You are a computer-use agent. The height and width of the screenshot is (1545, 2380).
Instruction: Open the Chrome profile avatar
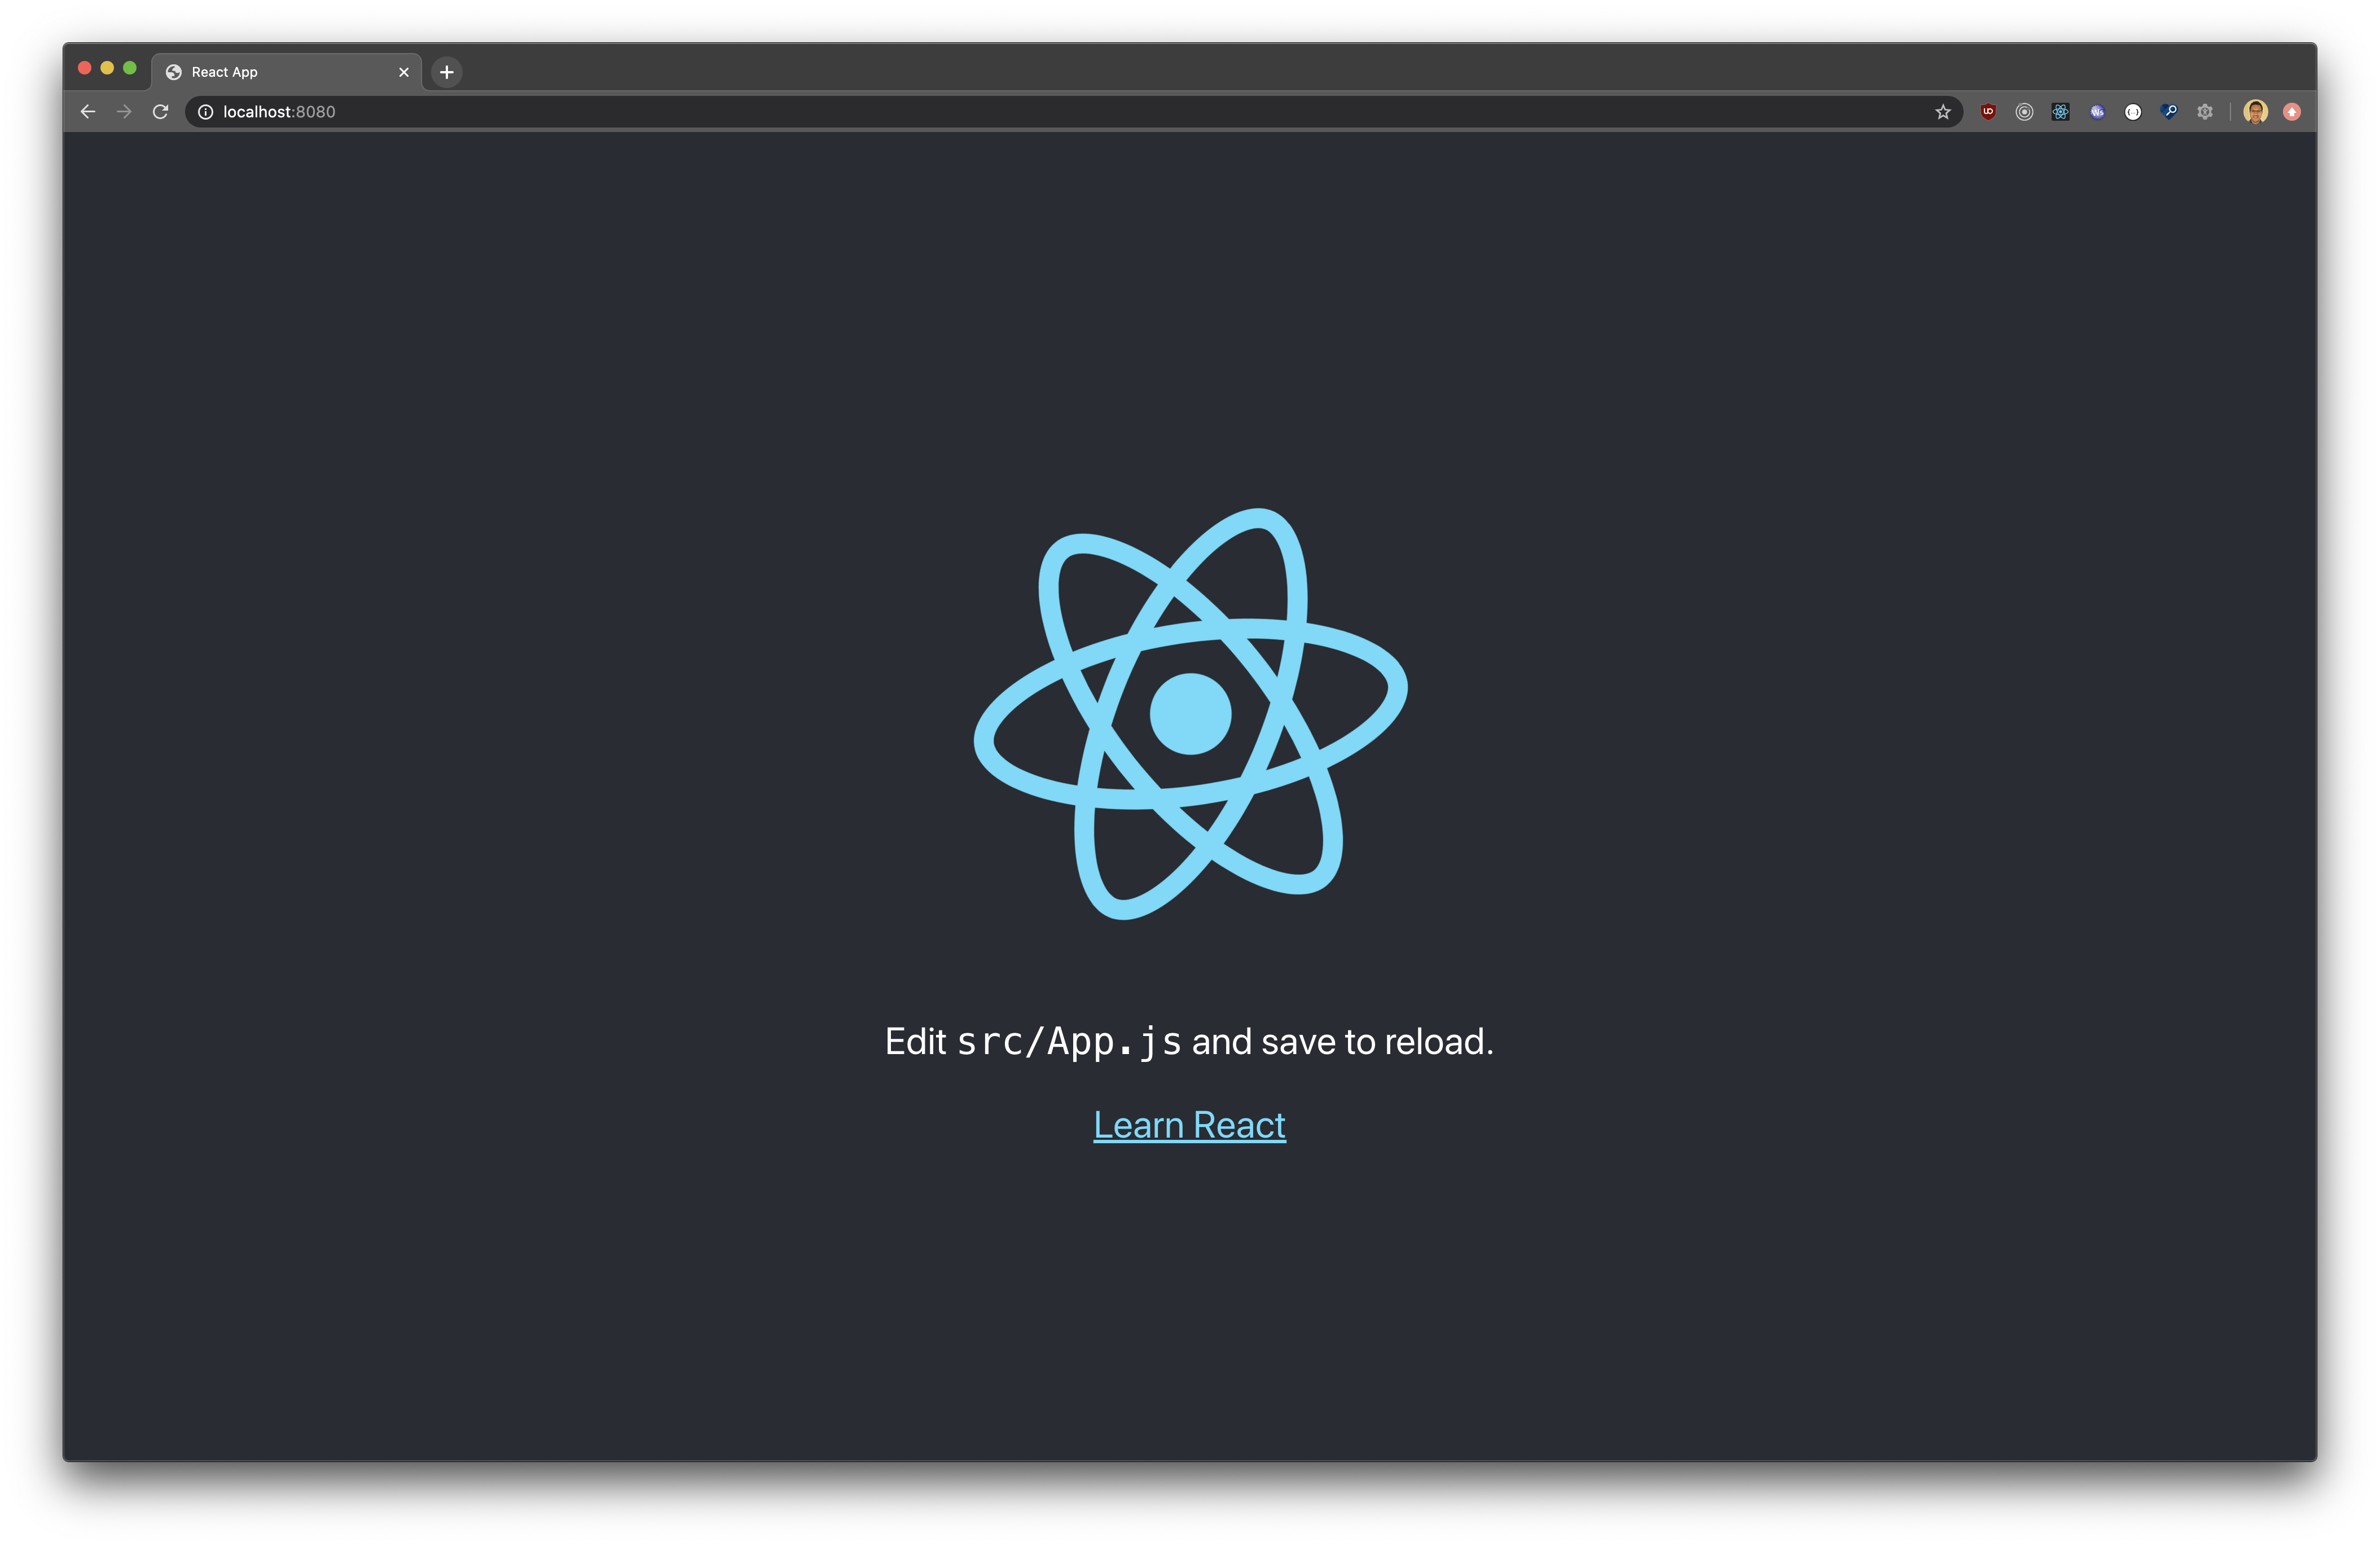point(2255,112)
